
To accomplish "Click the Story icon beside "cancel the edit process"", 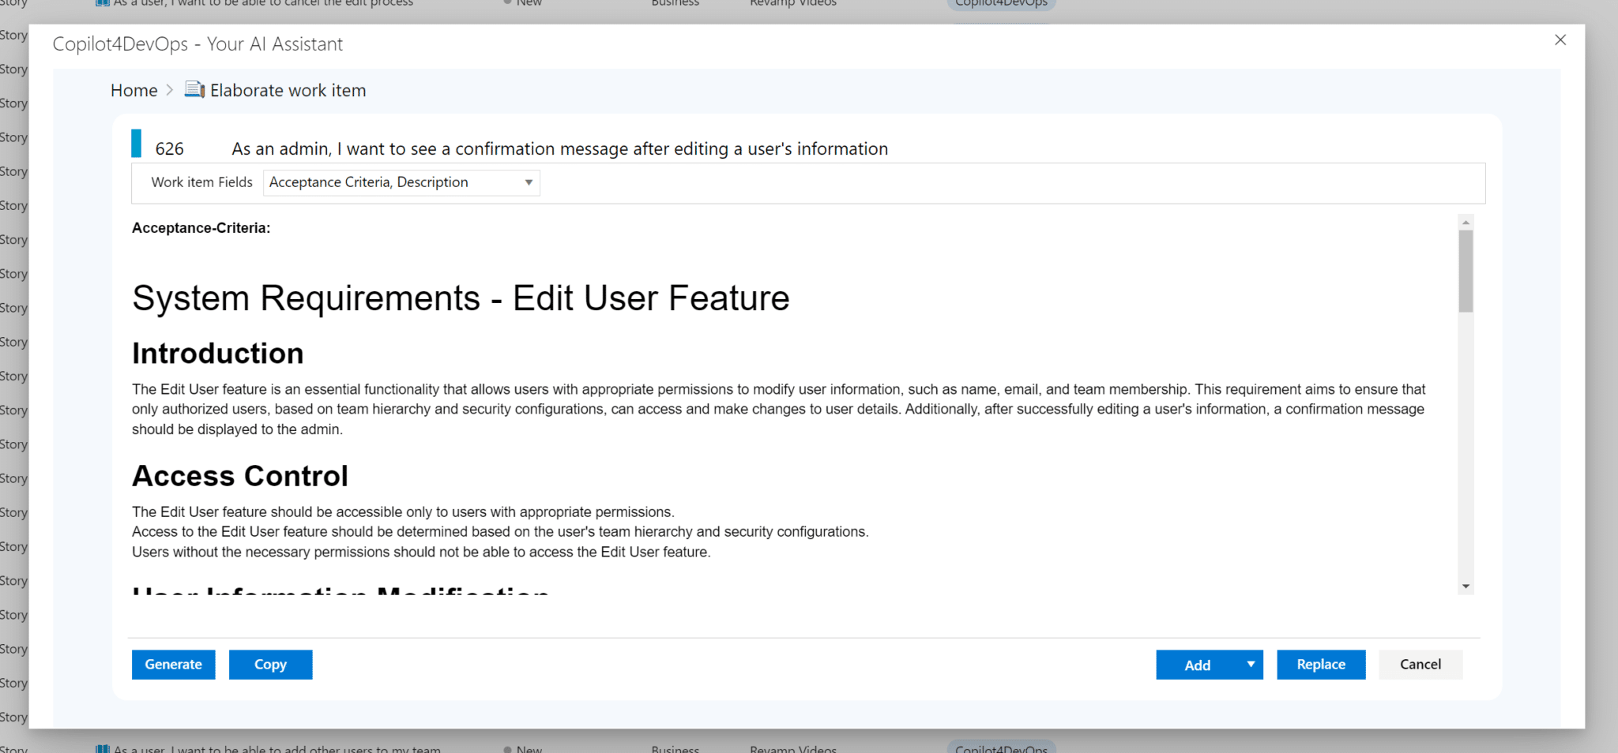I will click(x=102, y=3).
